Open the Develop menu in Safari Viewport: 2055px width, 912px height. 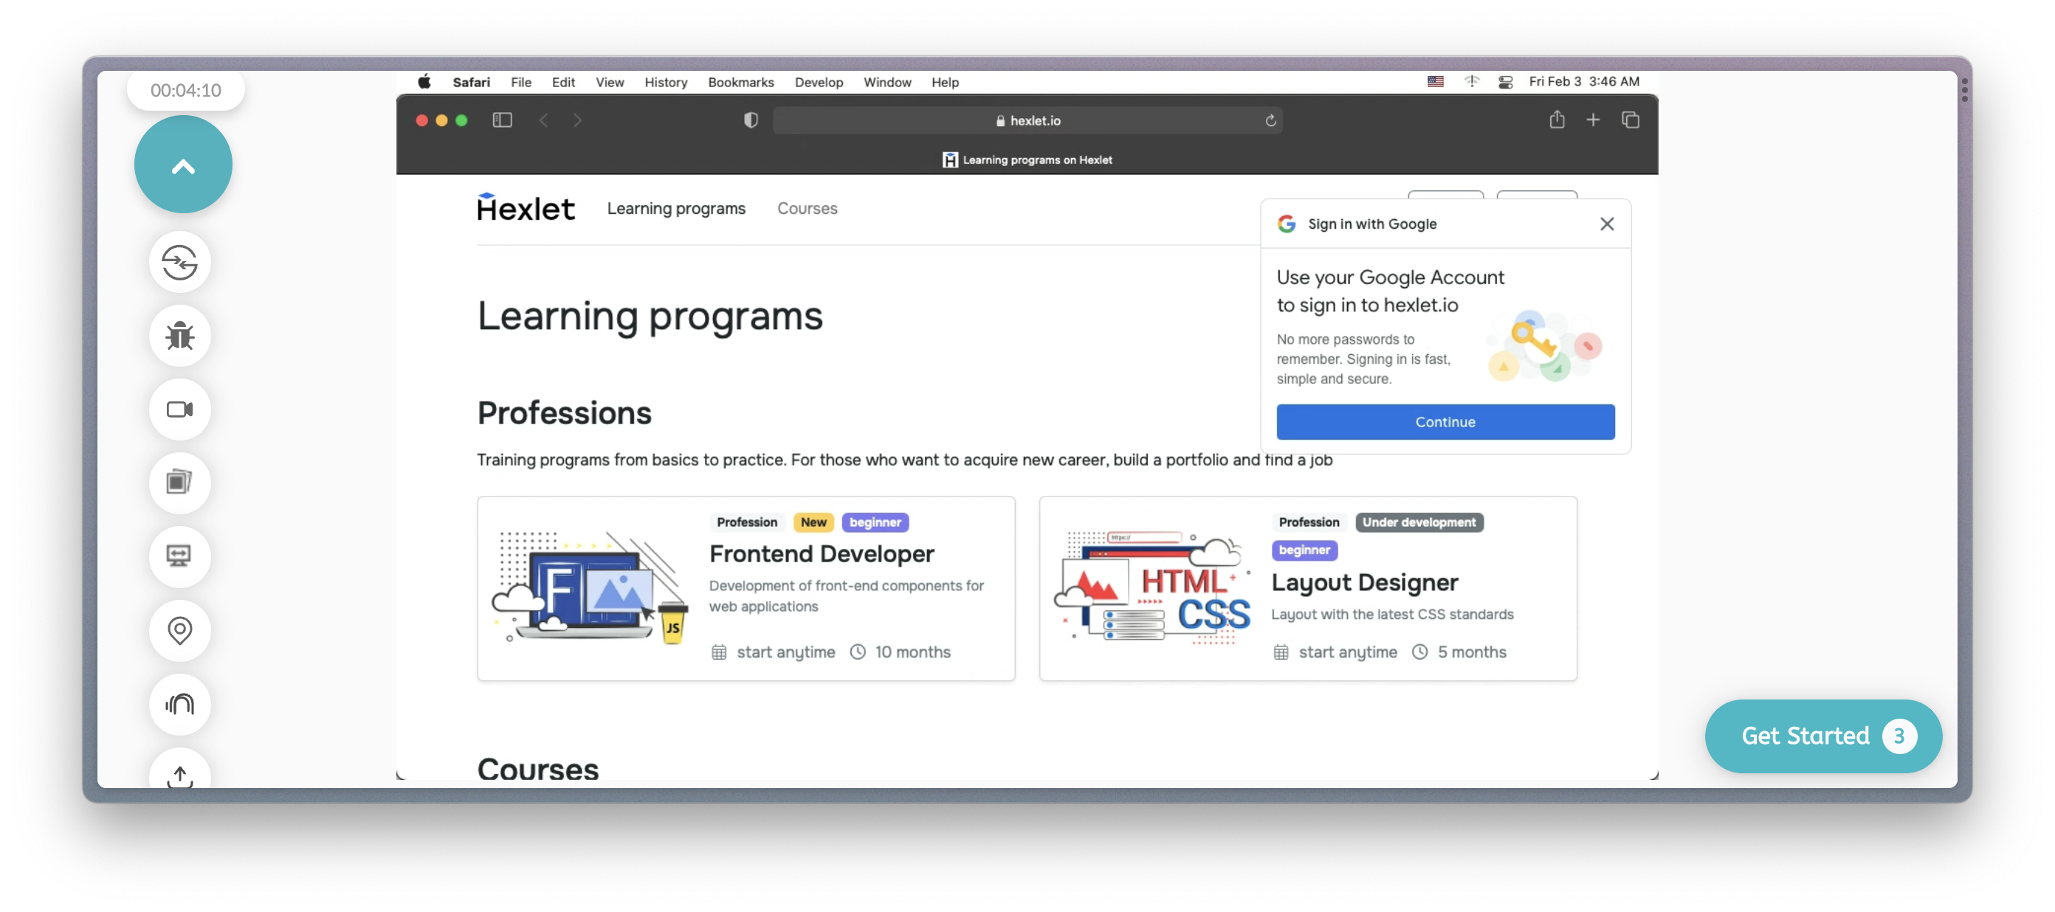(x=819, y=82)
